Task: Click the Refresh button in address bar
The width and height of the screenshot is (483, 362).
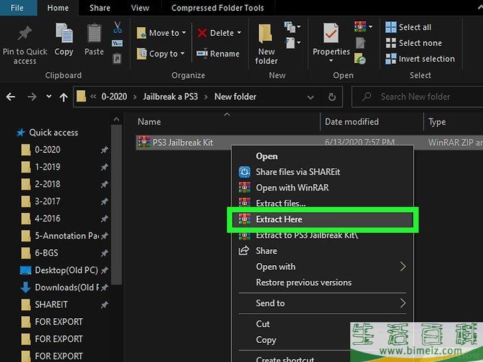Action: click(x=332, y=97)
